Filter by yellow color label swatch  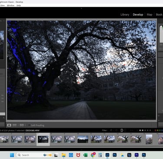[158, 130]
